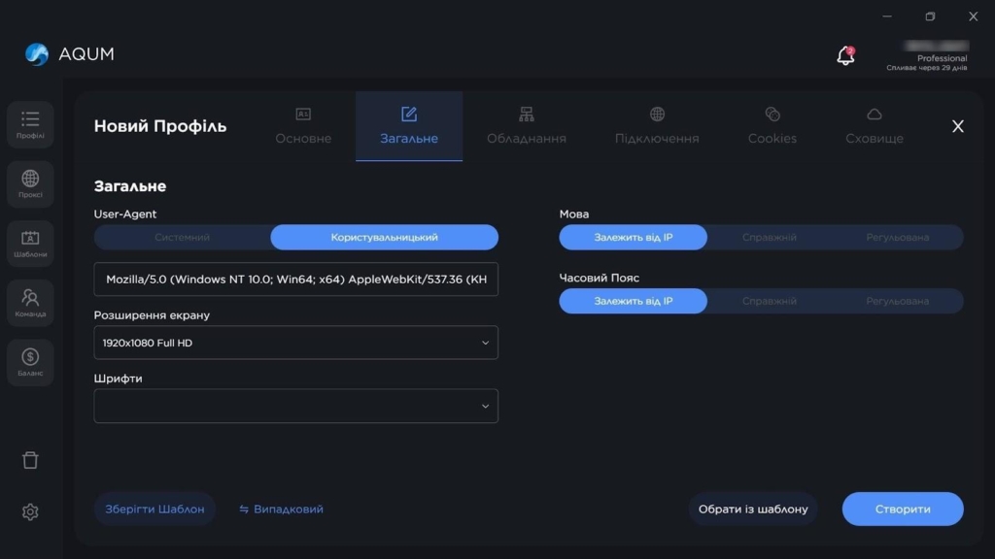The image size is (995, 559).
Task: Click the User-Agent string input field
Action: tap(295, 279)
